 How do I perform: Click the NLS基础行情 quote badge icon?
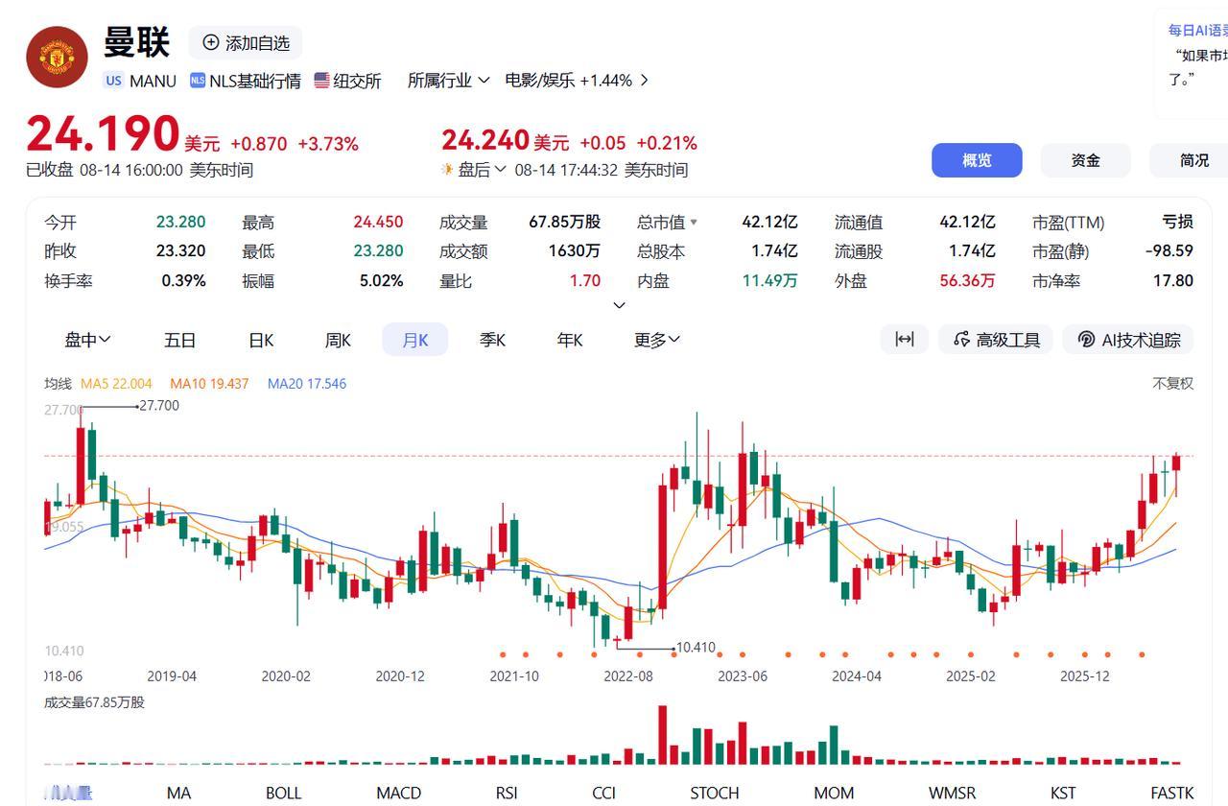[198, 81]
